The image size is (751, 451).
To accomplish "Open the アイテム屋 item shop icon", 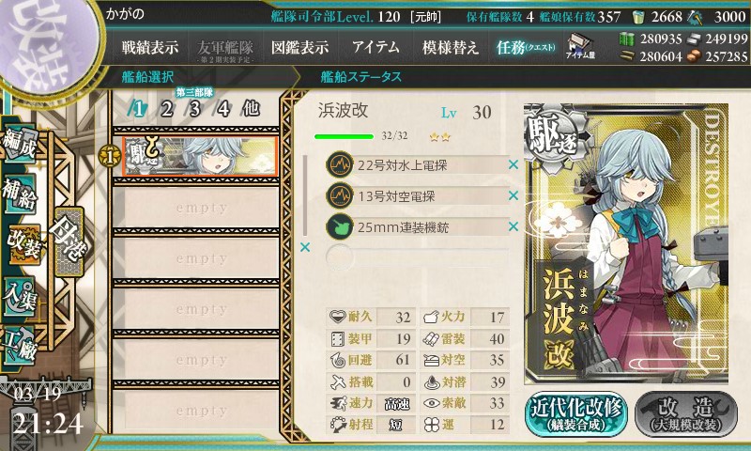I will [x=580, y=46].
